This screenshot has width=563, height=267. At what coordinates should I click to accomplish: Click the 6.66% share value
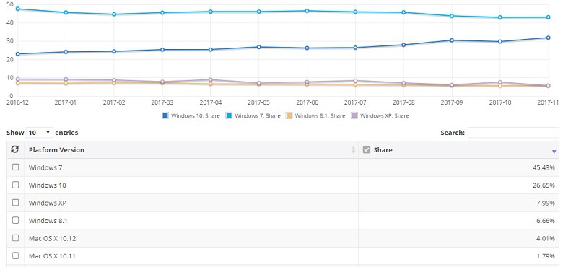click(546, 221)
